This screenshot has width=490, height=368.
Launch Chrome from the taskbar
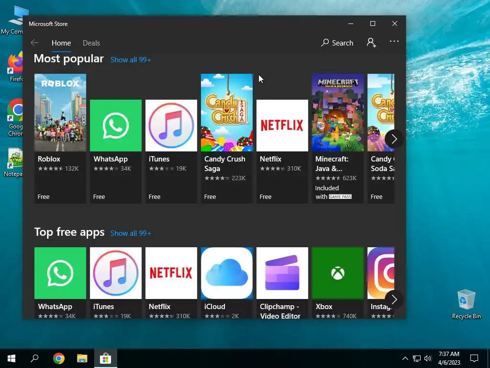(58, 358)
